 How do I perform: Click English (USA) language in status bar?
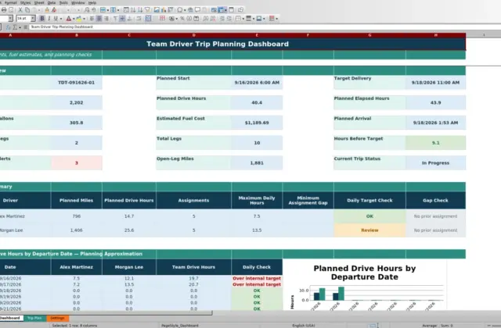pos(304,326)
